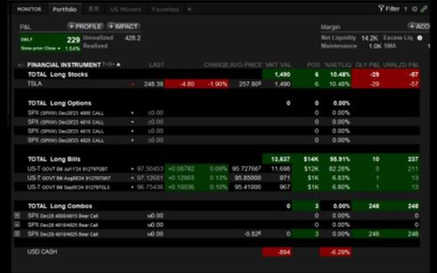Add a new tab with plus icon
Screen dimensions: 437x273
(x=190, y=9)
